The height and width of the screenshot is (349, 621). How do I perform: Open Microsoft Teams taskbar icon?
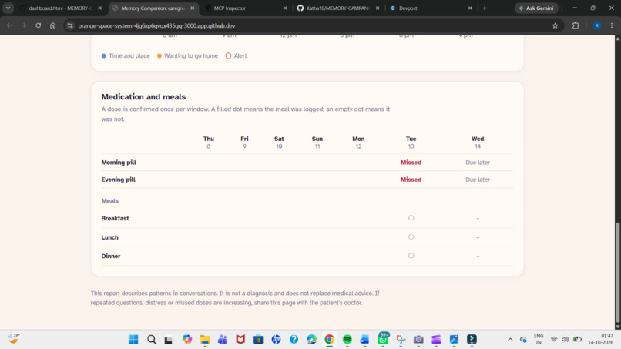point(223,340)
